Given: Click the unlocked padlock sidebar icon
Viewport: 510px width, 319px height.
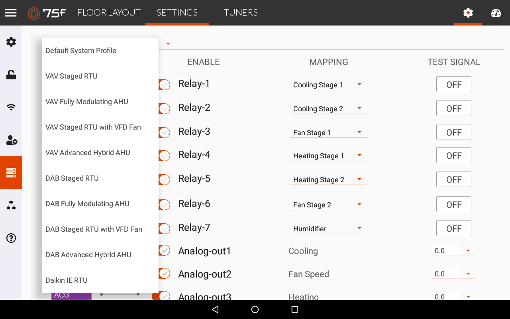Looking at the screenshot, I should (11, 75).
